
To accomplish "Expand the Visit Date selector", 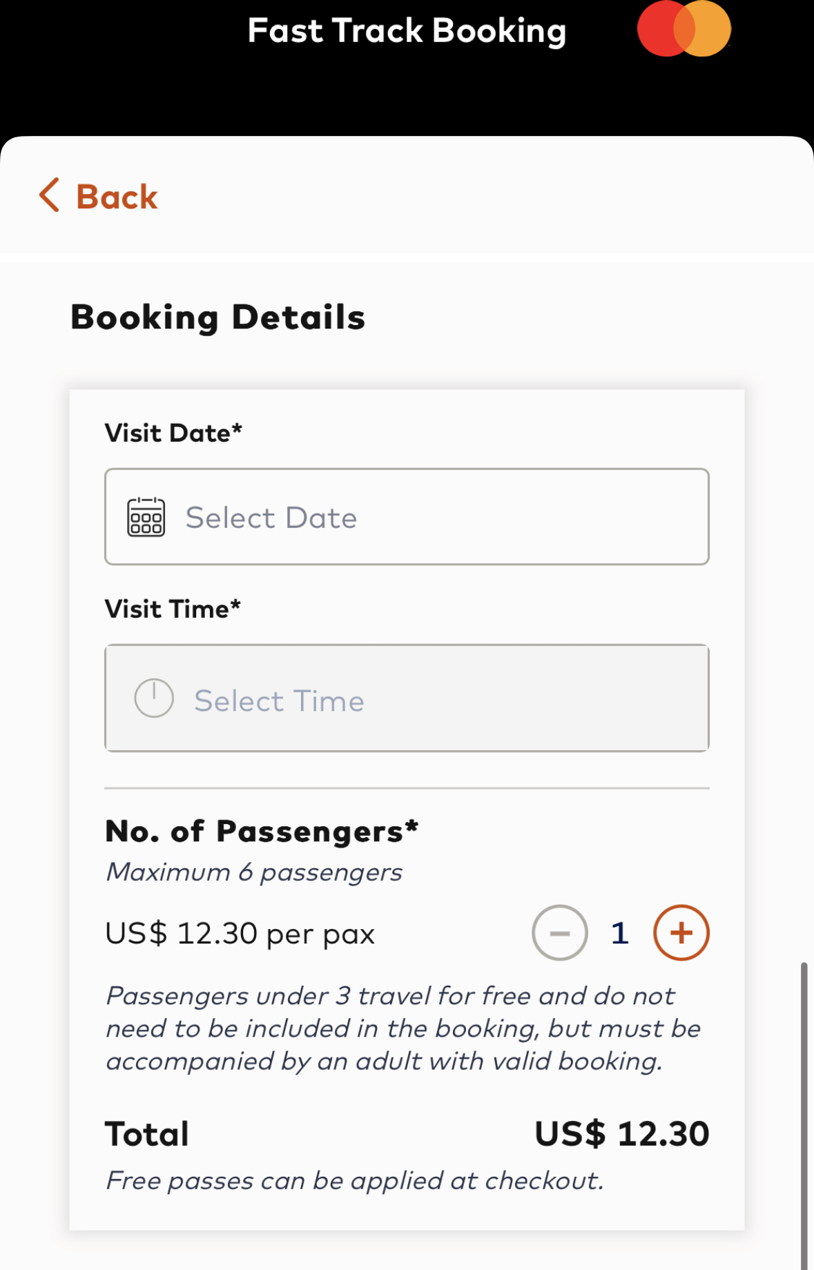I will (x=407, y=516).
